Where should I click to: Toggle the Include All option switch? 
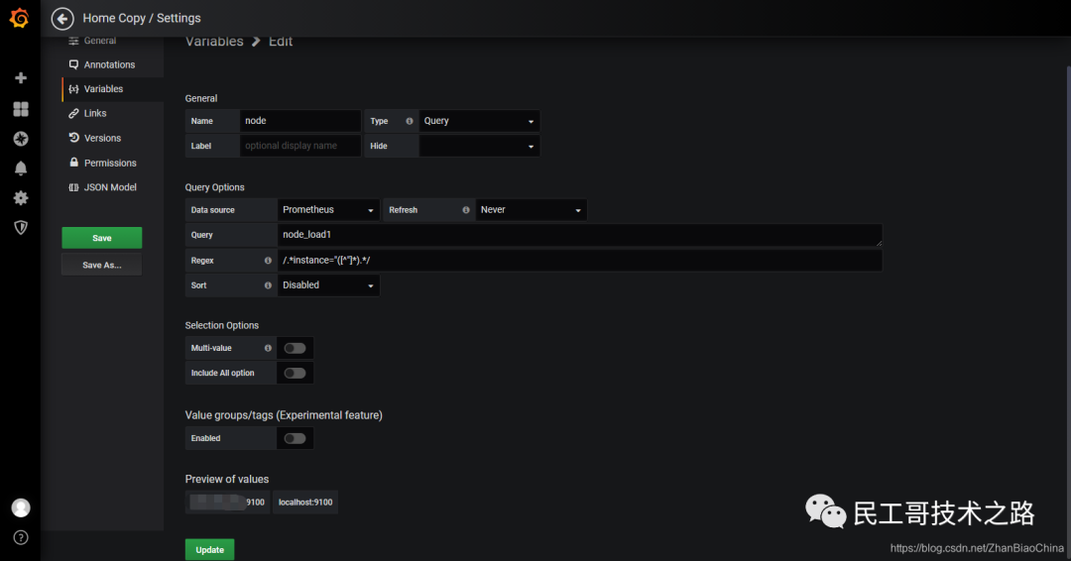point(296,374)
